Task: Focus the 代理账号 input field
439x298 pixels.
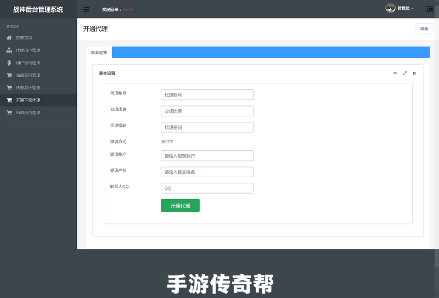Action: tap(207, 95)
